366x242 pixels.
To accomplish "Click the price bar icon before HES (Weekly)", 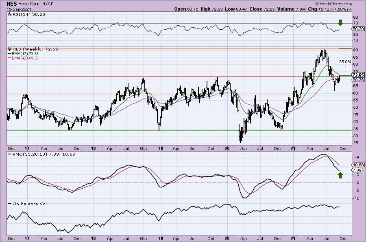I will pyautogui.click(x=10, y=49).
